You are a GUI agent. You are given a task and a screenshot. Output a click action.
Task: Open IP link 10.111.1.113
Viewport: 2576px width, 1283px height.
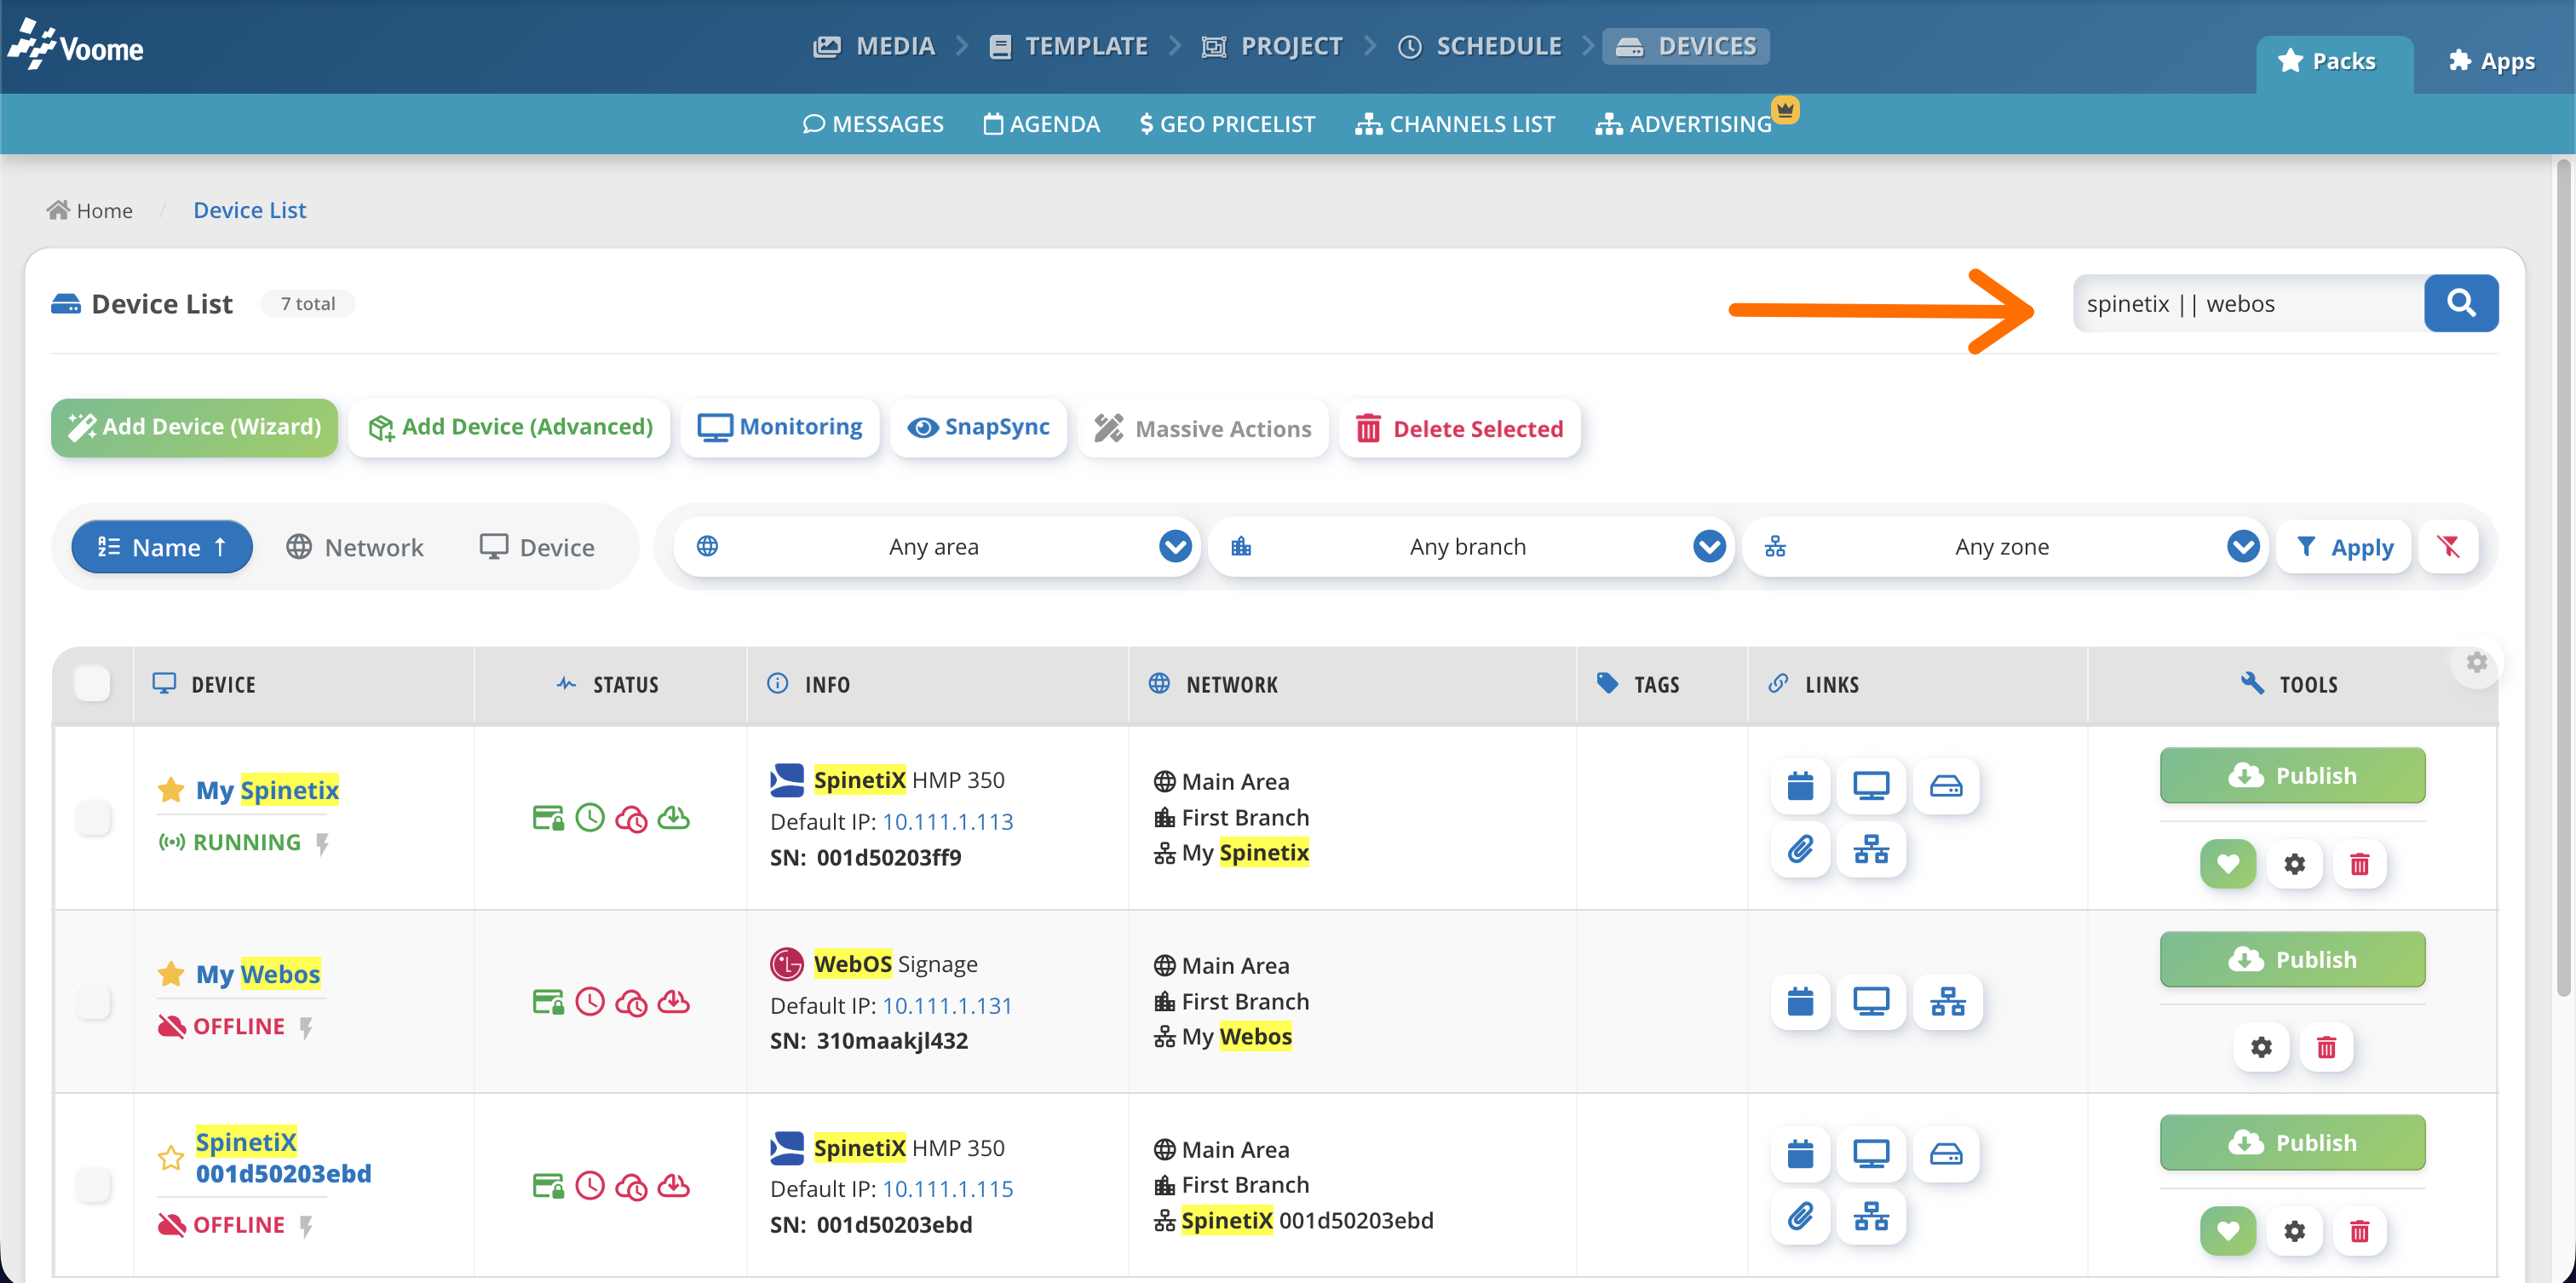pyautogui.click(x=948, y=821)
